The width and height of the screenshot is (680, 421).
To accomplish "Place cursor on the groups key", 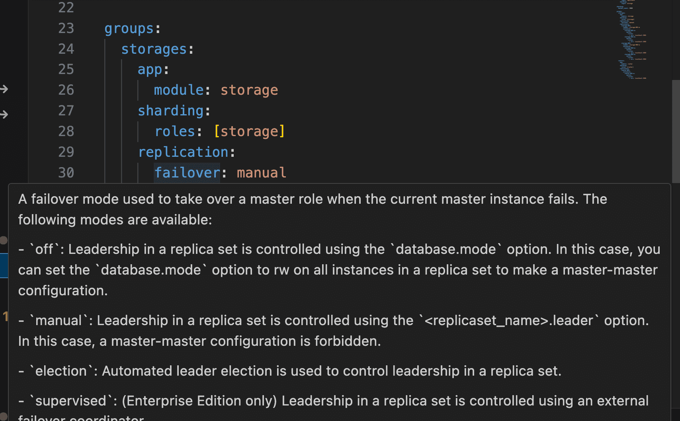I will [x=129, y=29].
